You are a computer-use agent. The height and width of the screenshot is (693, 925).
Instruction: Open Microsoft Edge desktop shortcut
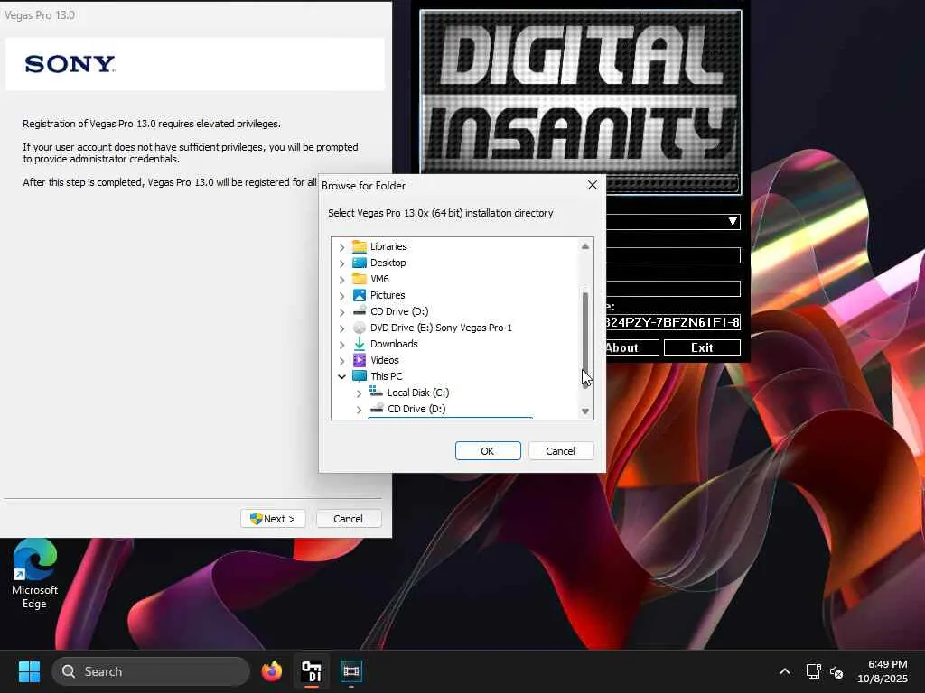coord(35,574)
